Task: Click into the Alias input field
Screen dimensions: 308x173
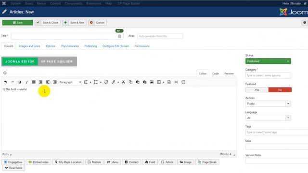Action: click(x=160, y=36)
